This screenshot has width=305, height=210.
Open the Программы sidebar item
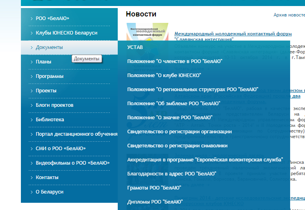point(49,76)
